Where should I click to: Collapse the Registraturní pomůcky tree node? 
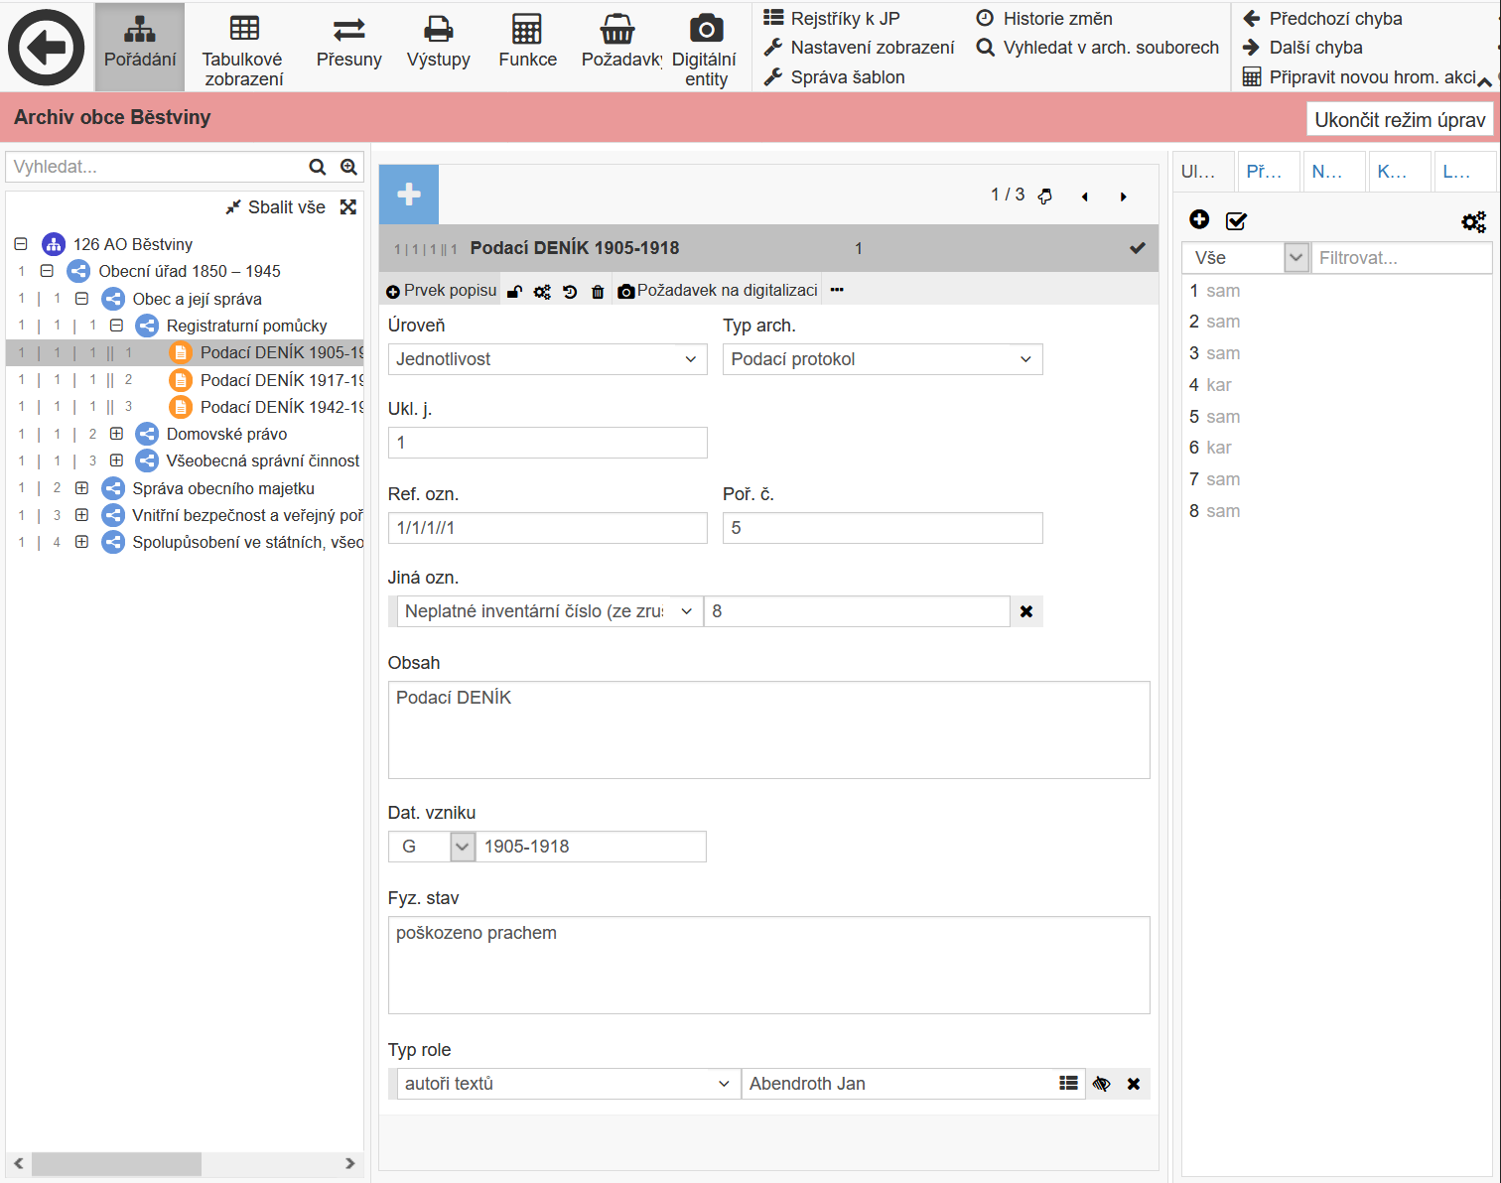[x=116, y=326]
